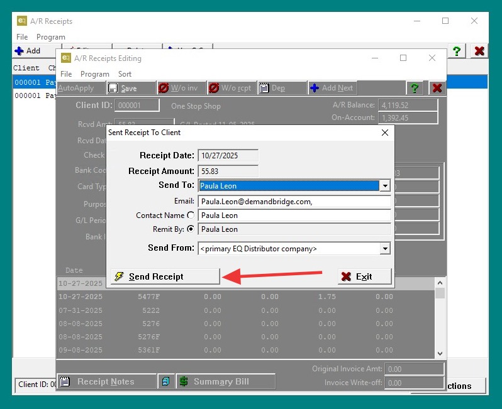Click the On-Account field 1,392.45
502x409 pixels.
coord(408,117)
